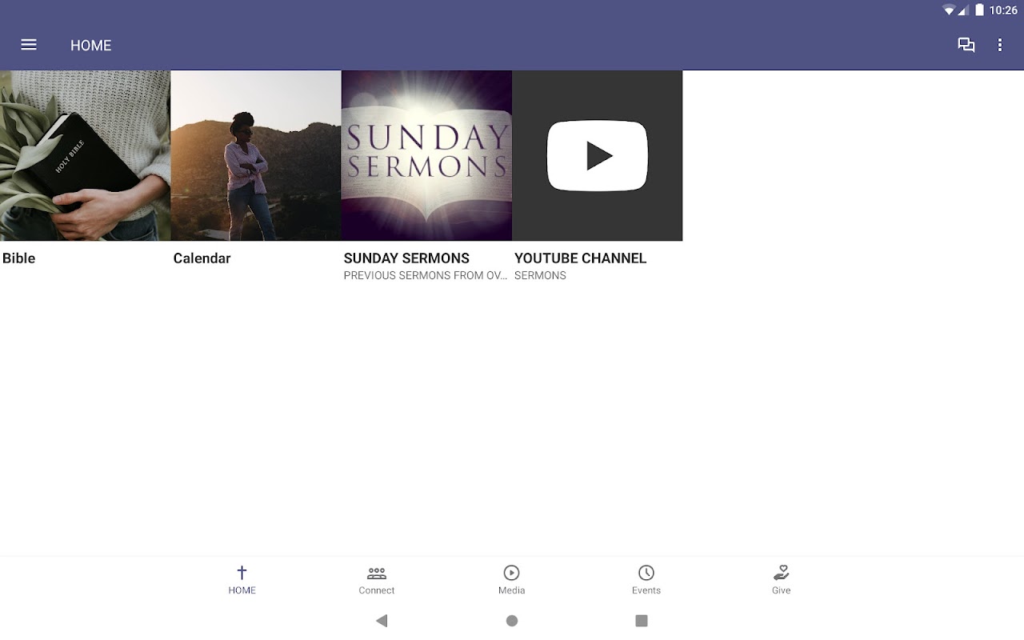Tap the Bible title text
Screen dimensions: 1024x640
coord(19,258)
